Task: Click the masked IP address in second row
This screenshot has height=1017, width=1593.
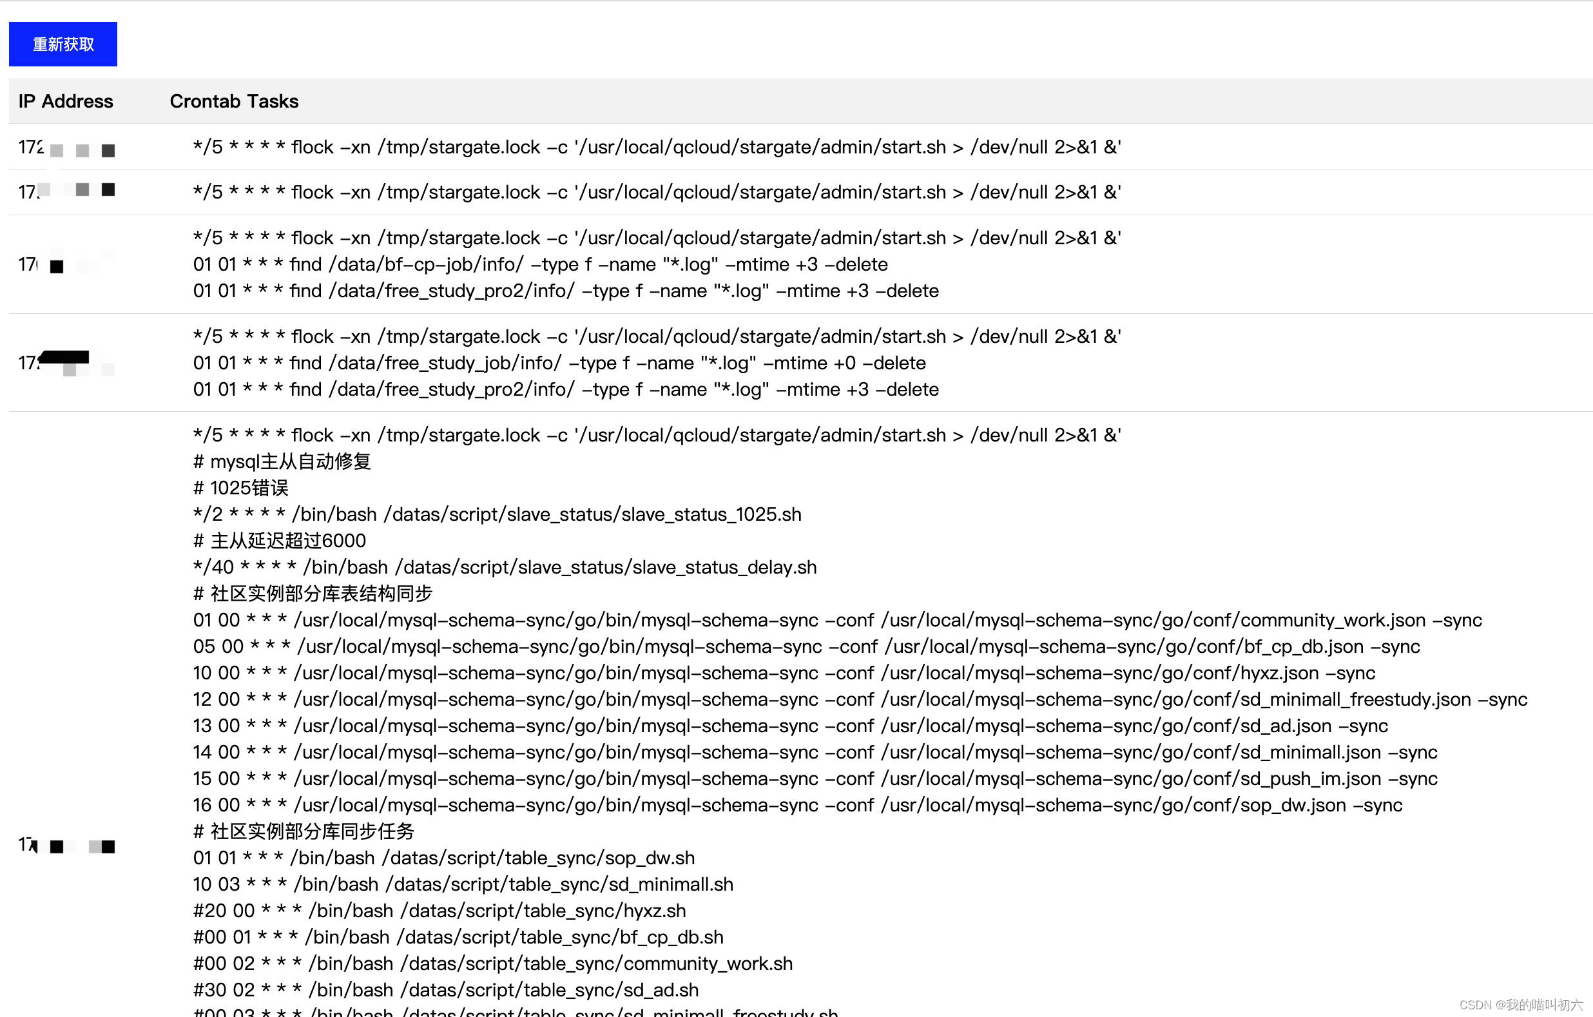Action: [67, 191]
